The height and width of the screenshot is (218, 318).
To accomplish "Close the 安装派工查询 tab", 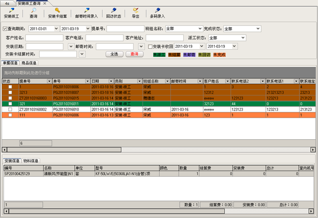I will tap(45, 3).
